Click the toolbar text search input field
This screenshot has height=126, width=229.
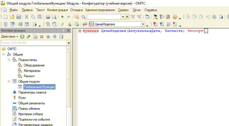pyautogui.click(x=104, y=17)
